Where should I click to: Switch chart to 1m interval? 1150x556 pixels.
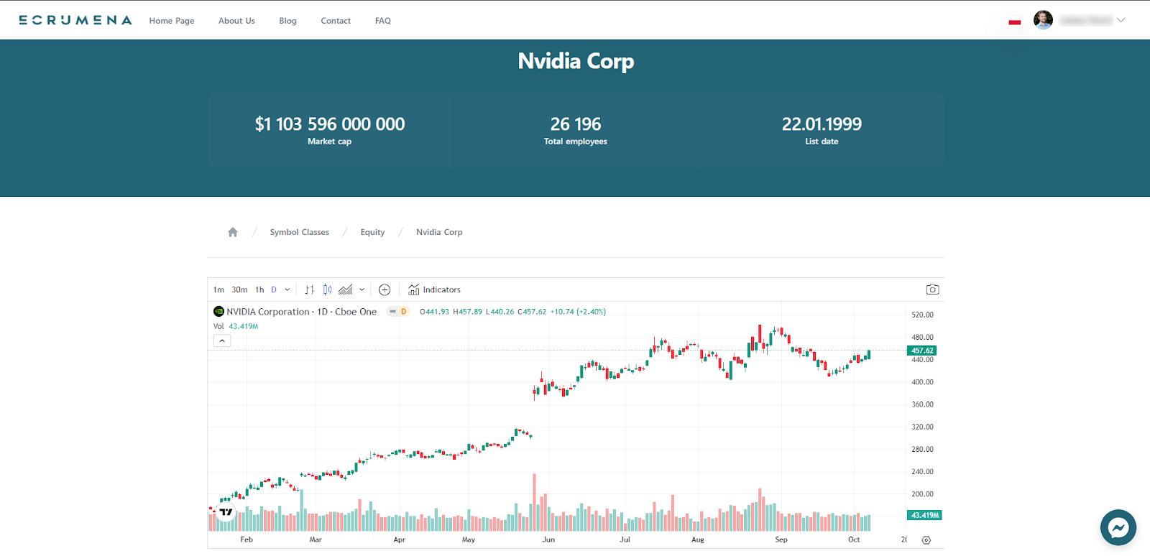(x=218, y=289)
